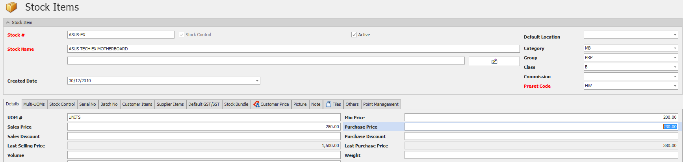
Task: Open Customer Price tab with its icon
Action: [x=271, y=104]
